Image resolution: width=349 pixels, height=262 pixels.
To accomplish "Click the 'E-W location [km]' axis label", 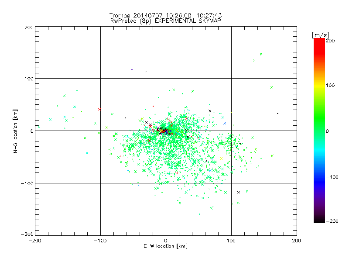I will tap(165, 246).
